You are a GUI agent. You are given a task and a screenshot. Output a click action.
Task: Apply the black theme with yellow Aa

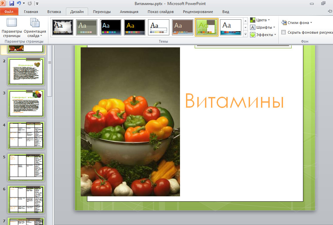(x=135, y=27)
